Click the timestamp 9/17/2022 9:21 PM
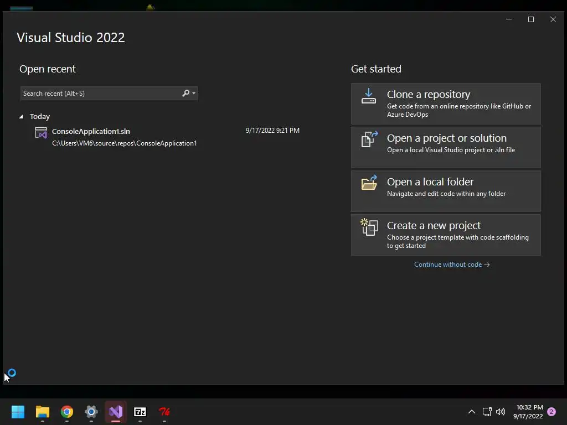 pos(272,131)
